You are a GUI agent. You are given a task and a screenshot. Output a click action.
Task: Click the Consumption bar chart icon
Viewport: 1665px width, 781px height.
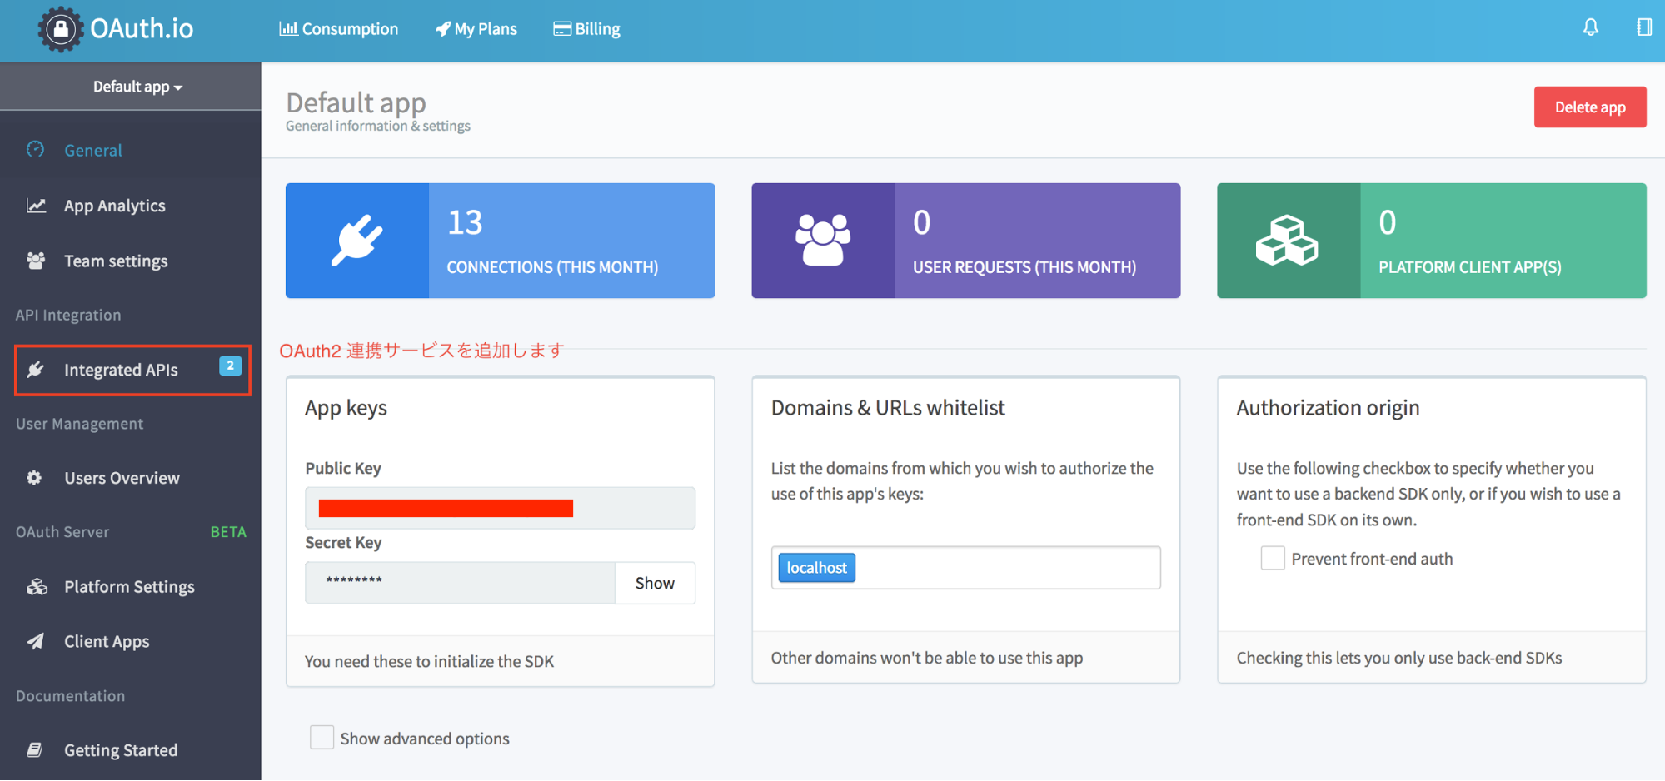[288, 29]
